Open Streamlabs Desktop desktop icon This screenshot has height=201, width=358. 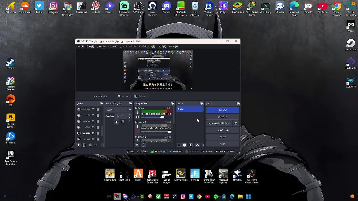pyautogui.click(x=124, y=9)
